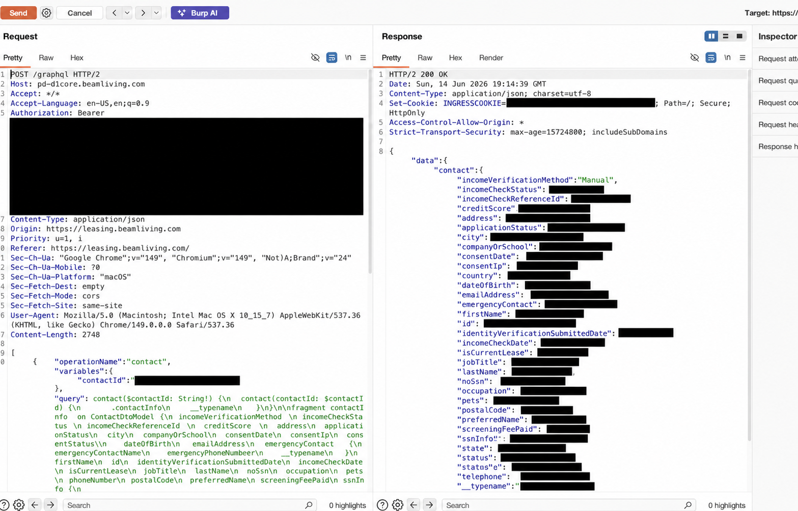Click the "incomeVerificationMethod":"Manual" line

[537, 180]
